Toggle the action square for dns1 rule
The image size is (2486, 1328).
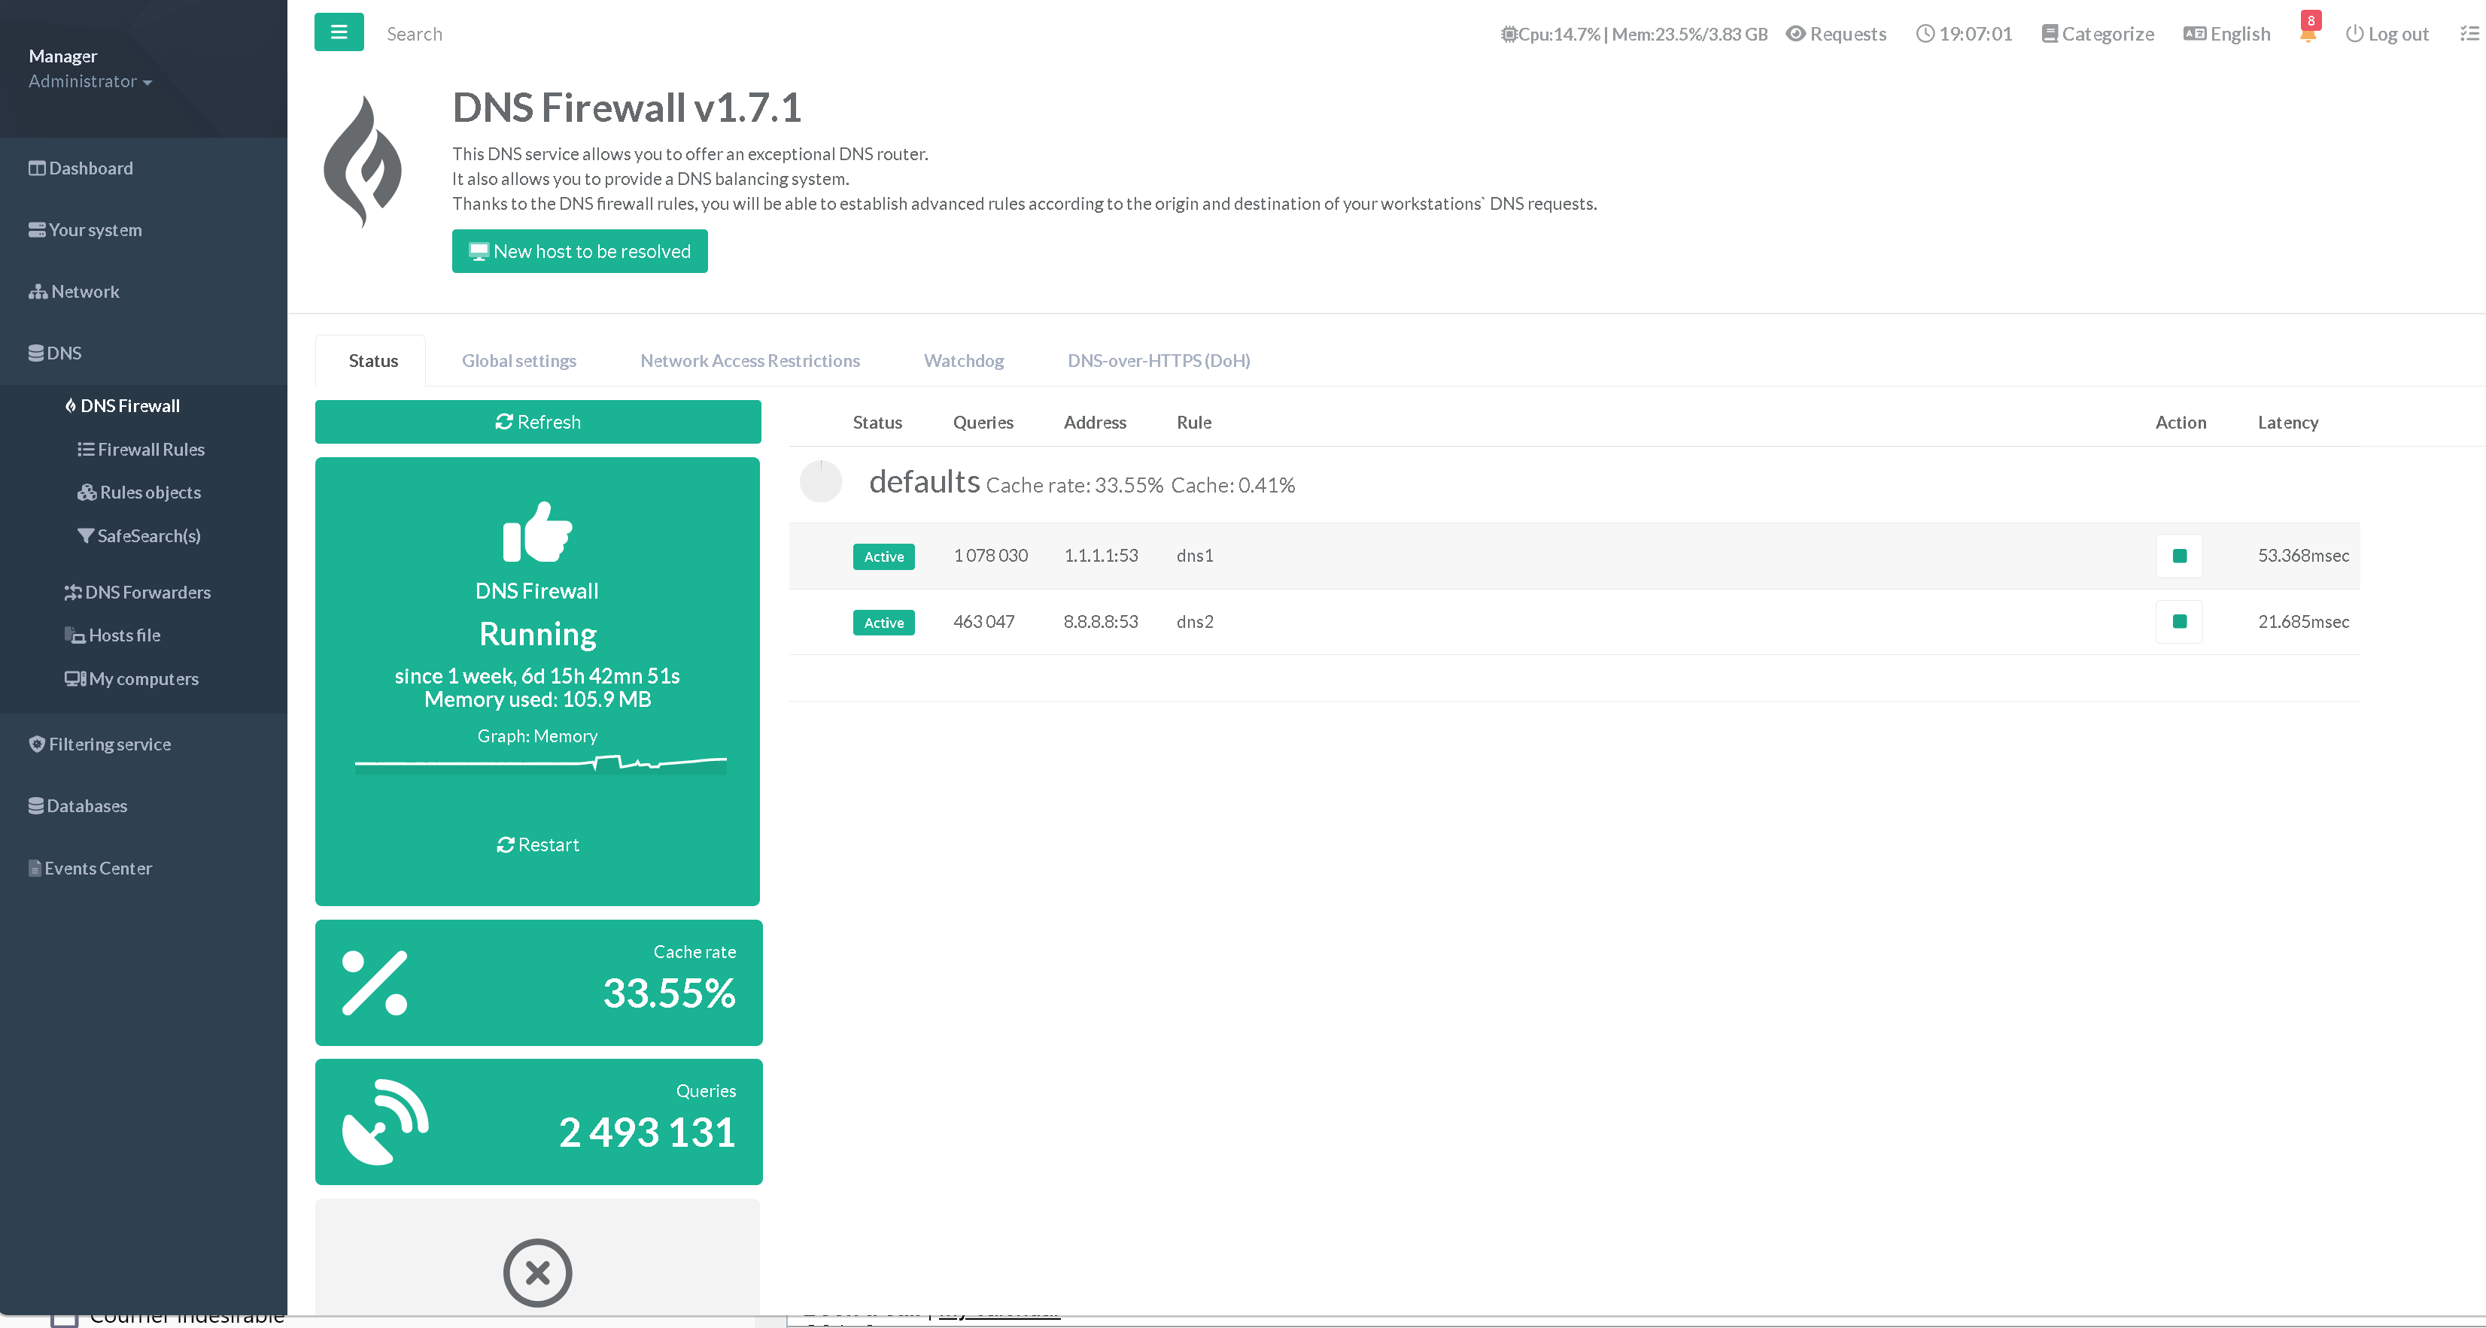(x=2178, y=556)
